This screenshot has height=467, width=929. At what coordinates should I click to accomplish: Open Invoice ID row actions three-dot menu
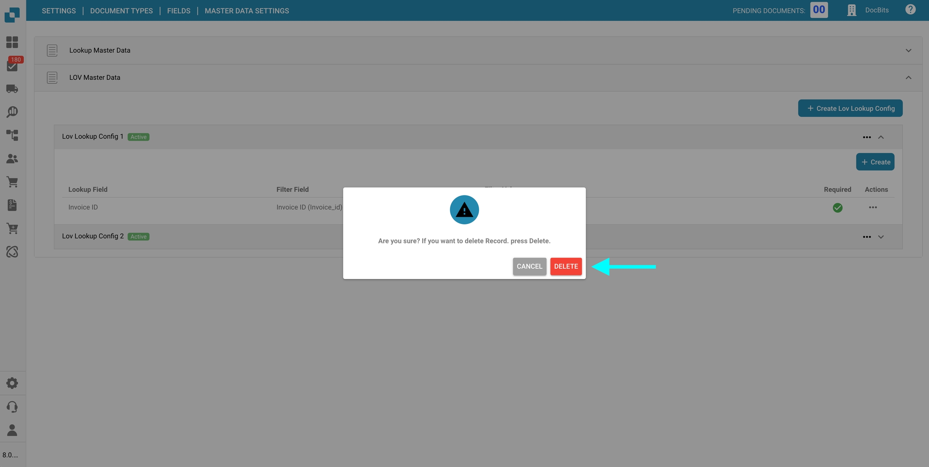click(x=873, y=208)
